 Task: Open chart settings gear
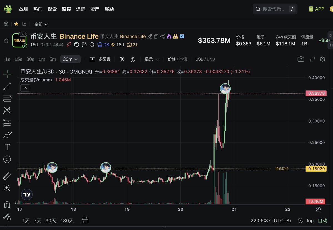322,59
